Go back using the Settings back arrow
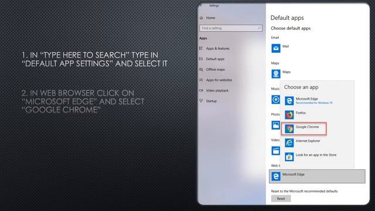The height and width of the screenshot is (211, 375). pos(201,5)
